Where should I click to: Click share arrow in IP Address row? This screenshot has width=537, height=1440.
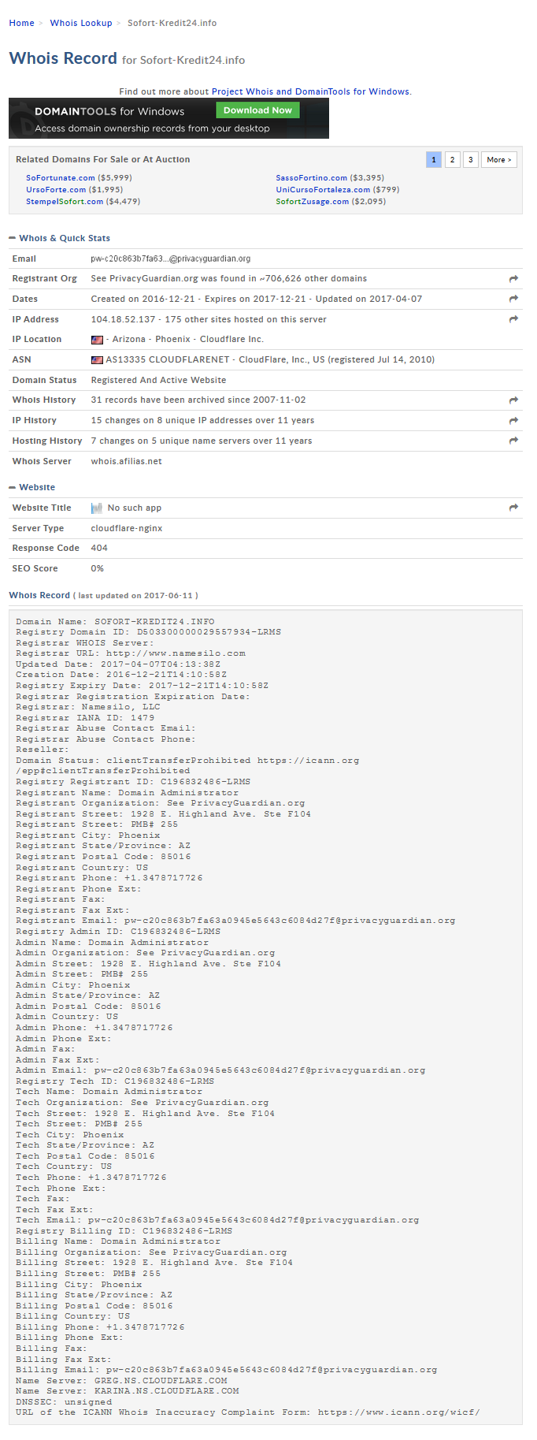(x=513, y=319)
